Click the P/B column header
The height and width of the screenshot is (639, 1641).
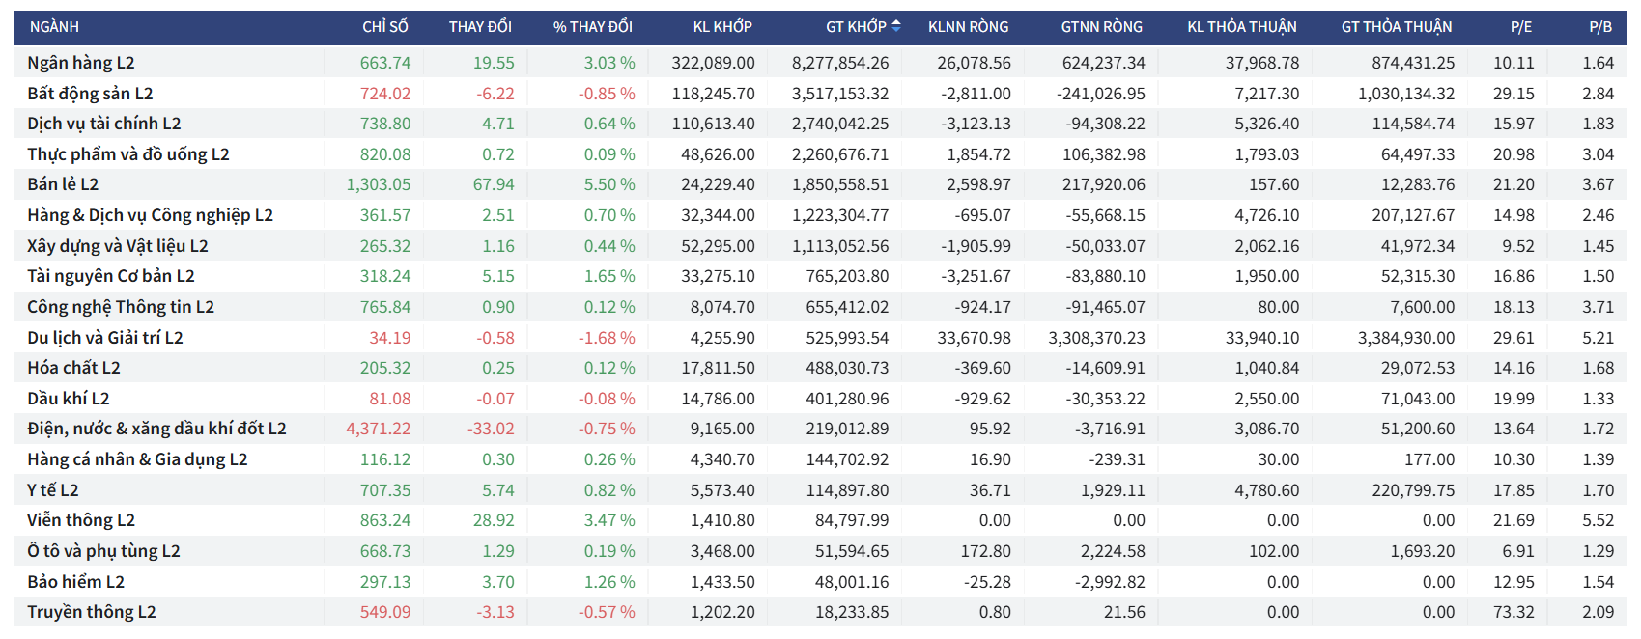(1599, 27)
